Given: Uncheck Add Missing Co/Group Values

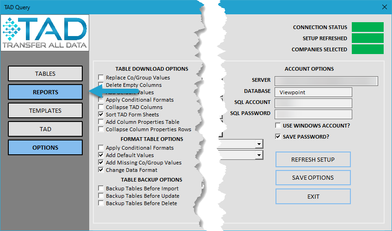Looking at the screenshot, I should (x=101, y=163).
